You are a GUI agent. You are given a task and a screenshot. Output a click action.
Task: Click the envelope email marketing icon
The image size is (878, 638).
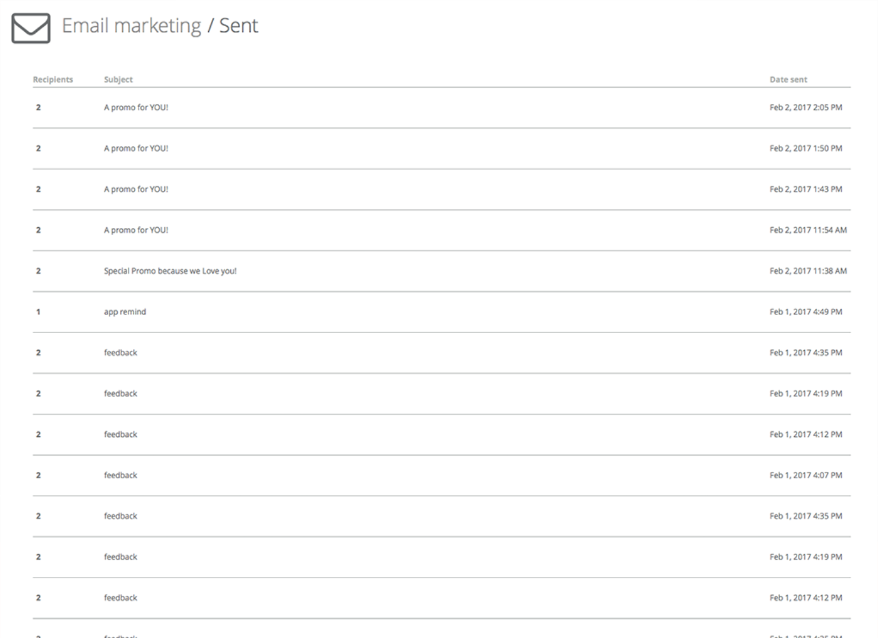tap(31, 28)
